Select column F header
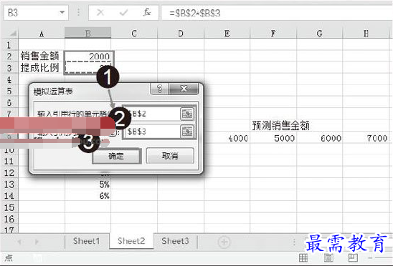 click(273, 33)
